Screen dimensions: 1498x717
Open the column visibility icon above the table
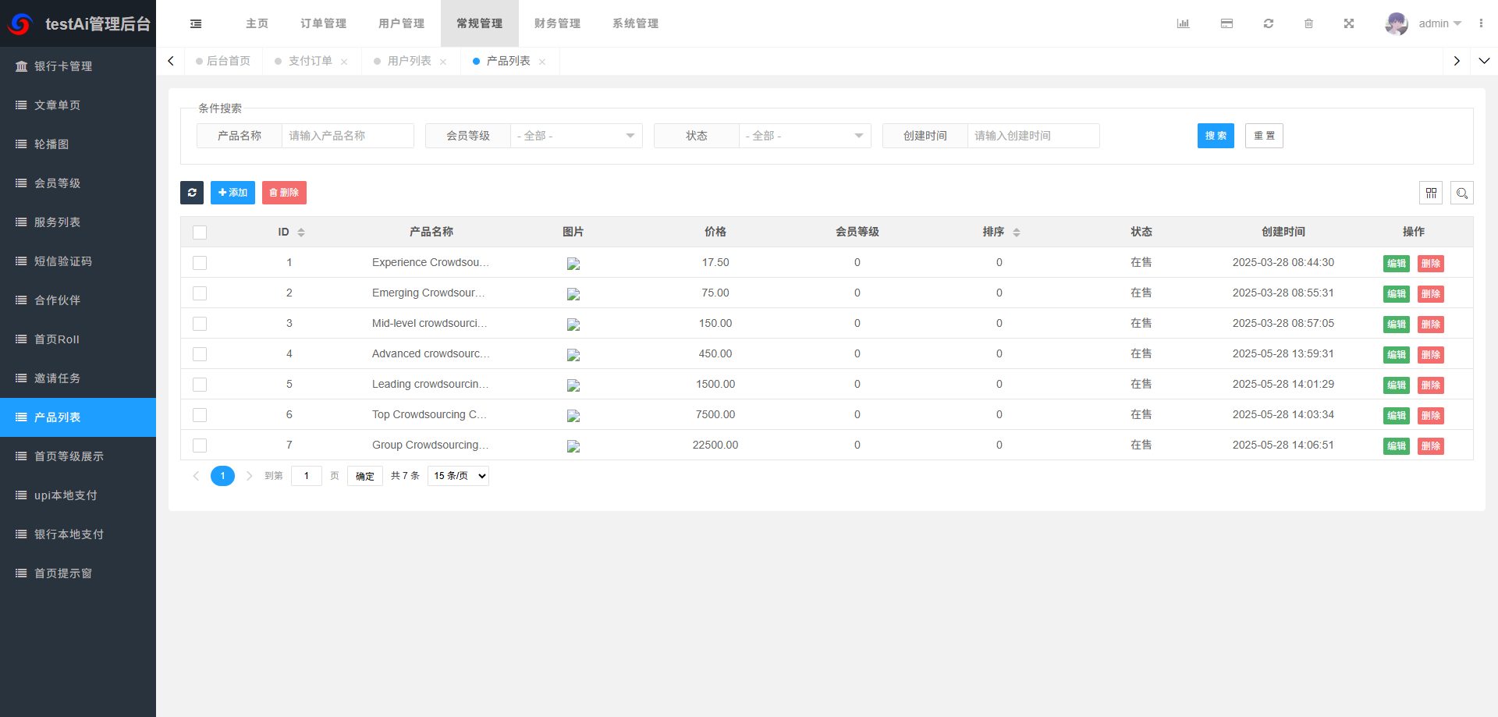point(1432,193)
